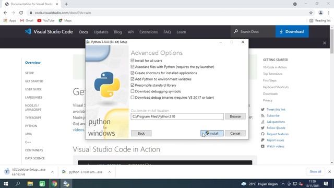Open VSCodeUserSetup download options arrow

coord(52,172)
